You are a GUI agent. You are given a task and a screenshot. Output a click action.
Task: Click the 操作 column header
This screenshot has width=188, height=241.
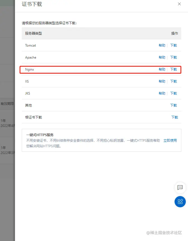[175, 33]
